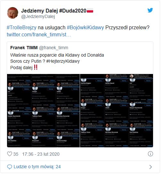
Task: Click the Twitter bird logo icon
Action: 150,10
